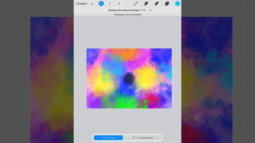Viewport: 255px width, 143px height.
Task: Open the Adjustments magic wand menu
Action: pos(101,4)
